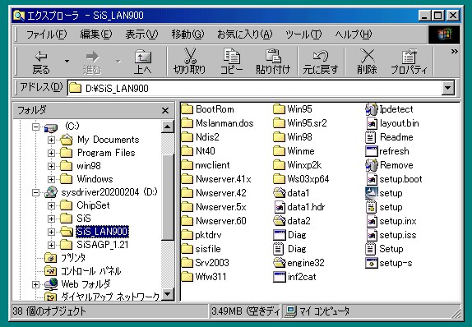
Task: Click the Copy (コピー) toolbar icon
Action: pos(231,62)
